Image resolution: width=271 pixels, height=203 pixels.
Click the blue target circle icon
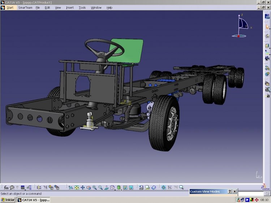[163, 187]
